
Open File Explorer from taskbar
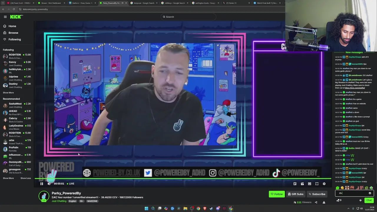pyautogui.click(x=185, y=208)
